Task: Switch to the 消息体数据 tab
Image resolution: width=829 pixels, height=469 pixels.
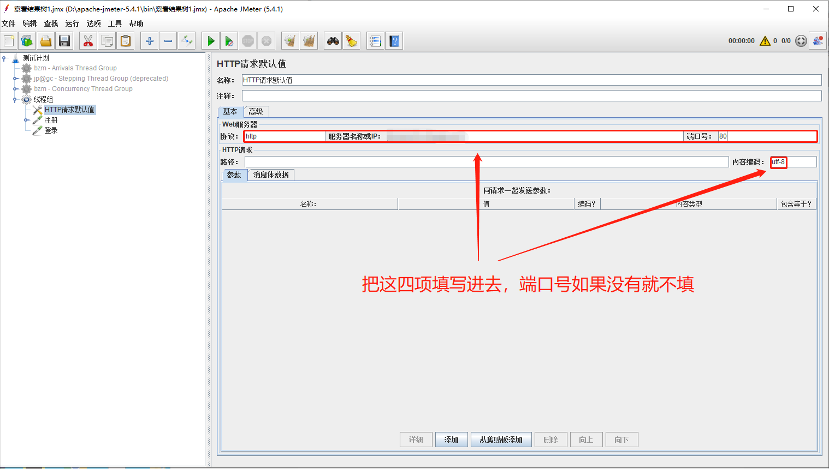Action: (271, 175)
